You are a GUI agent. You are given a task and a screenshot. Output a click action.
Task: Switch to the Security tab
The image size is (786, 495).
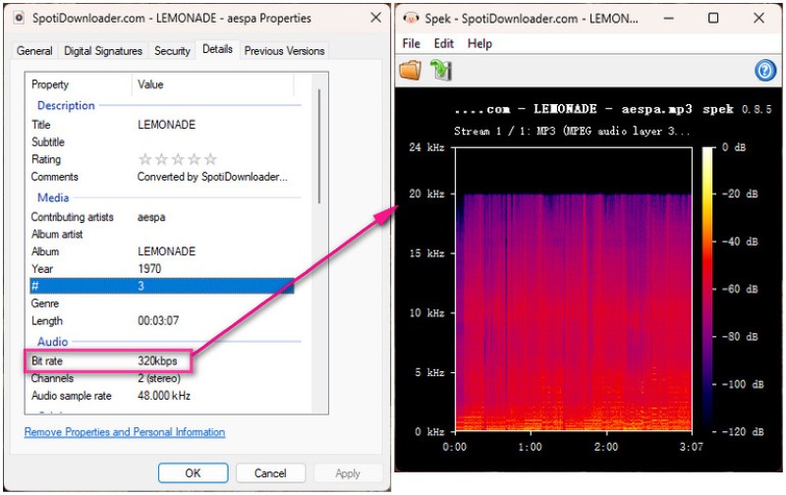(172, 51)
